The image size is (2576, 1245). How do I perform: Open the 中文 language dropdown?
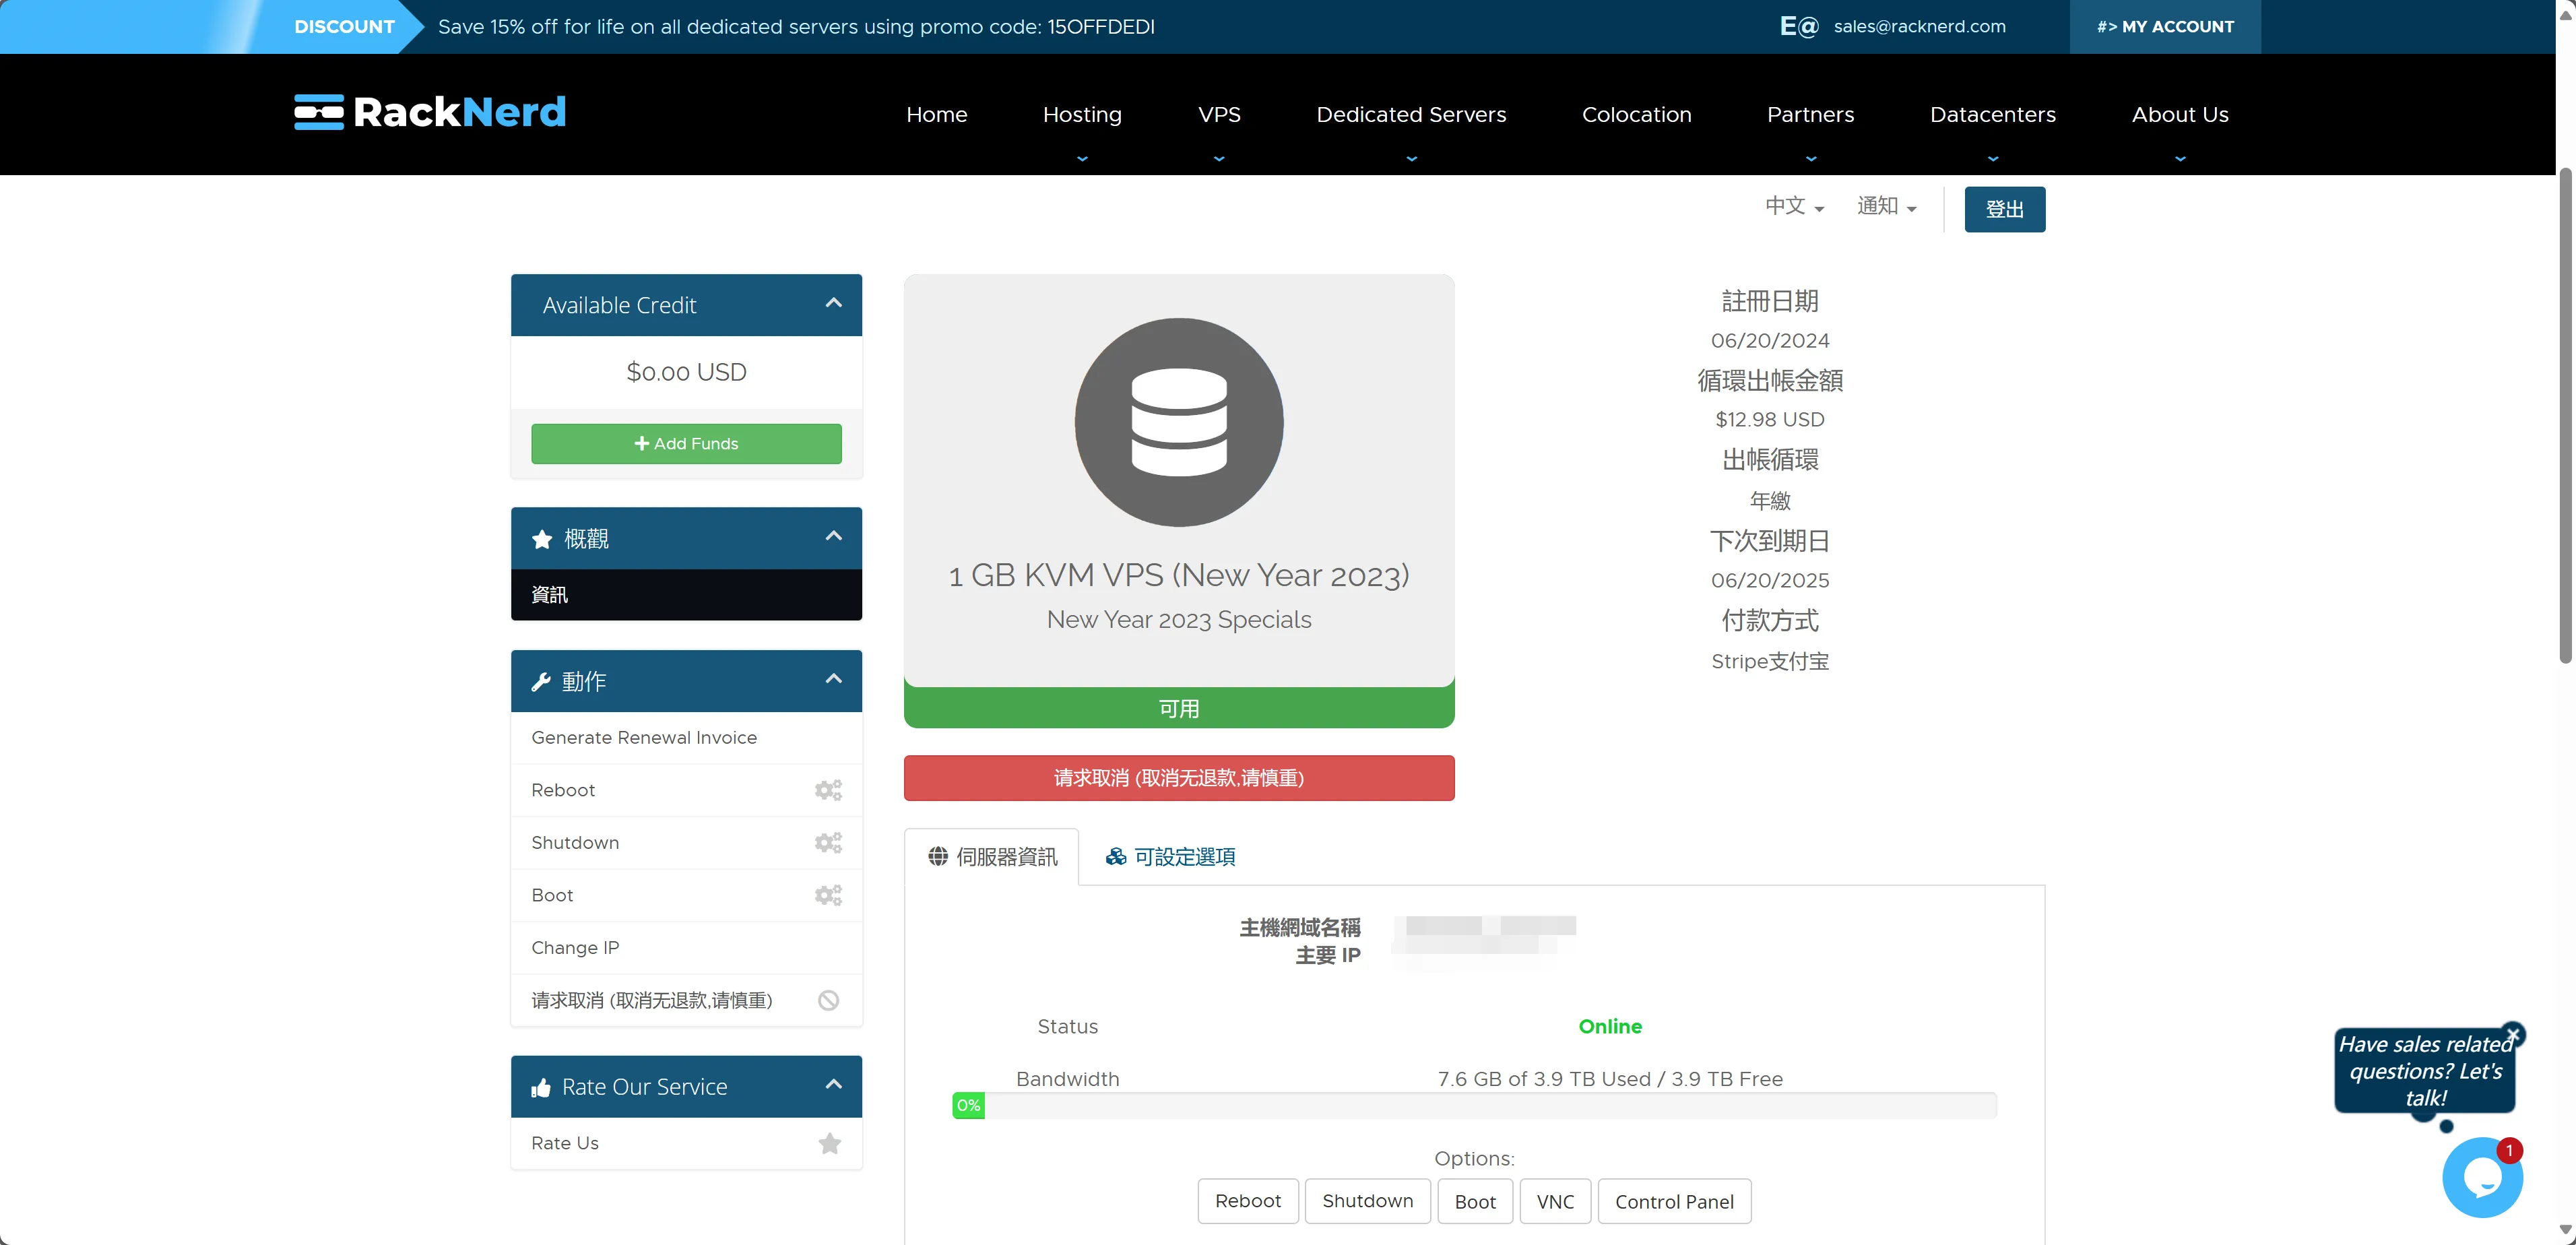click(x=1794, y=207)
